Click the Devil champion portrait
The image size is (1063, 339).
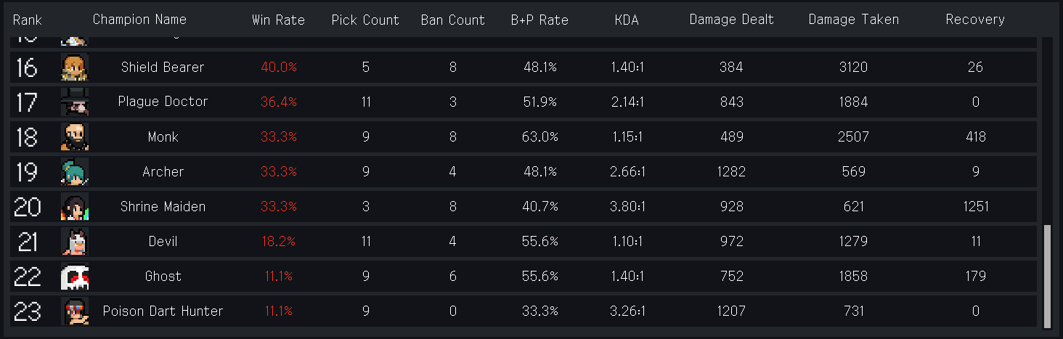75,241
